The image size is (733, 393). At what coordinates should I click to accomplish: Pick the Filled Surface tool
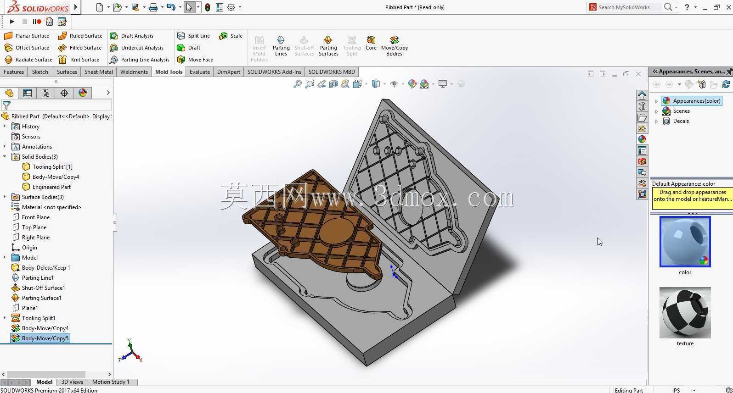[x=80, y=48]
